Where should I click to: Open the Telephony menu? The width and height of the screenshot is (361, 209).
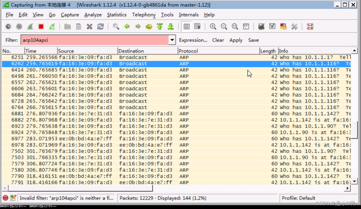pos(144,15)
